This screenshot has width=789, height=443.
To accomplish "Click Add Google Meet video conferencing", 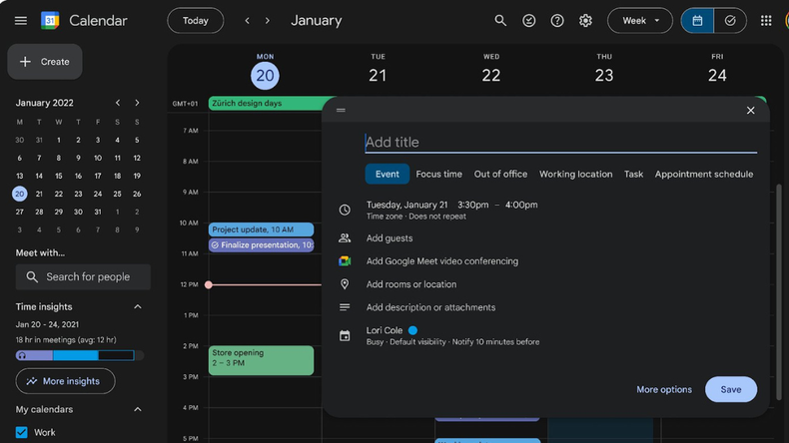I will 442,261.
